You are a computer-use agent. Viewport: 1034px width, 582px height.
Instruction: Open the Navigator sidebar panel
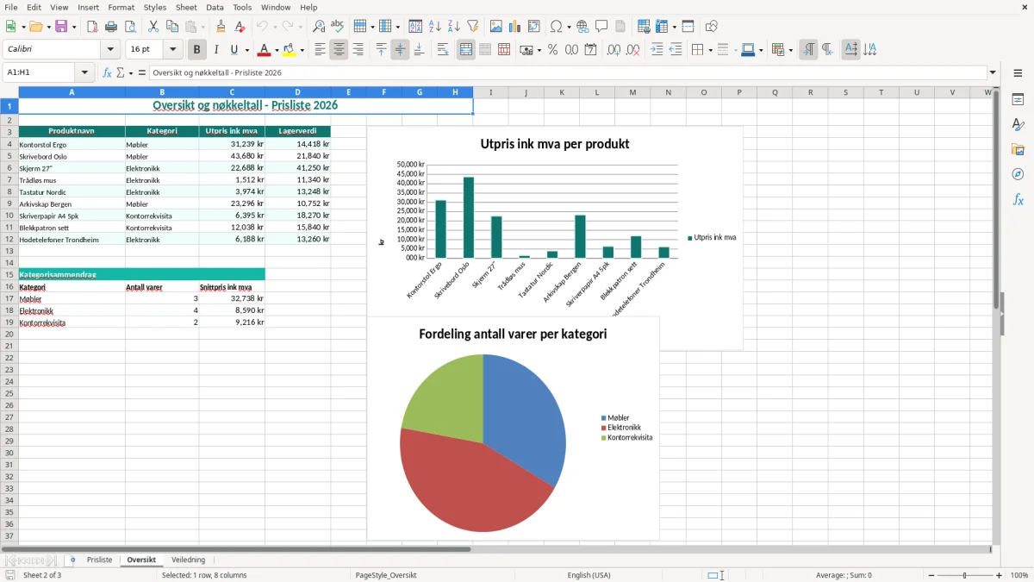(x=1018, y=174)
